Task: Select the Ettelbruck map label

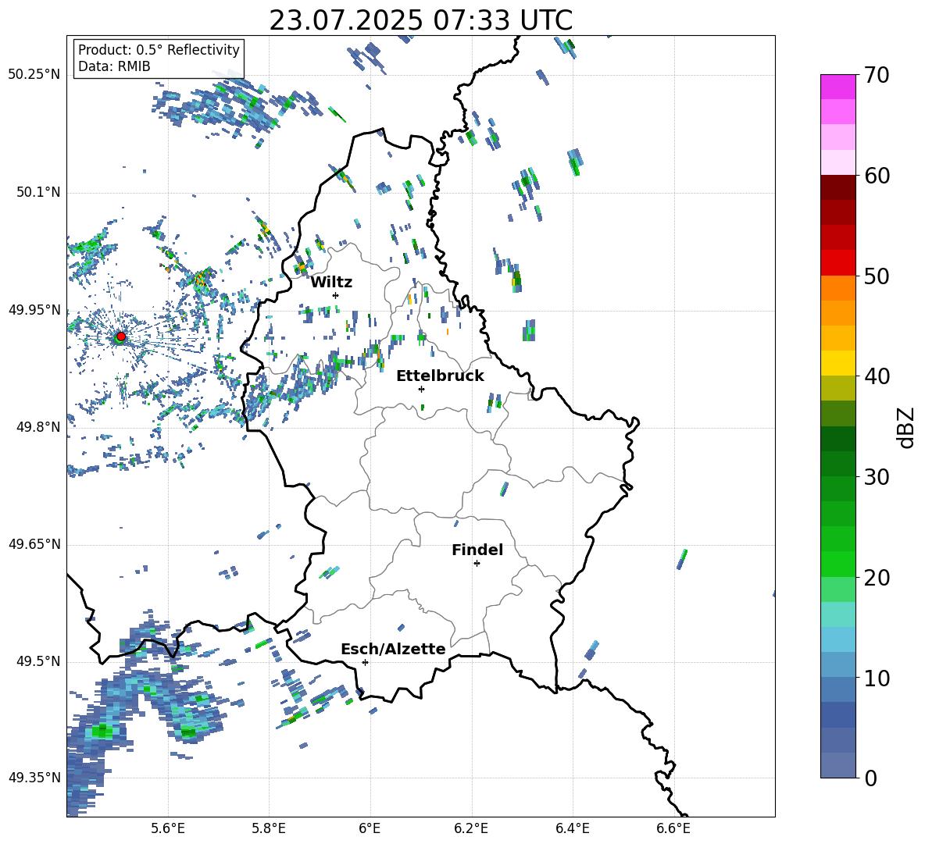Action: [x=440, y=376]
